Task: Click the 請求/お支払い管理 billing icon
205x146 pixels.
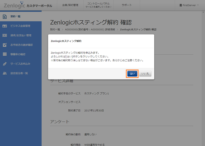Action: point(5,35)
